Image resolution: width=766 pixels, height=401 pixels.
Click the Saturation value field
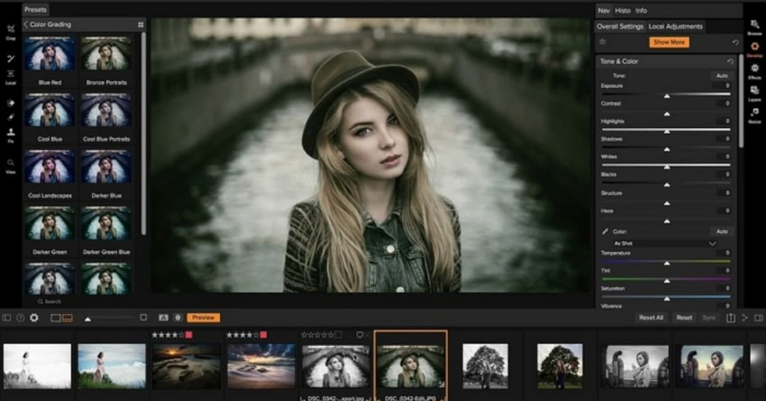(724, 289)
